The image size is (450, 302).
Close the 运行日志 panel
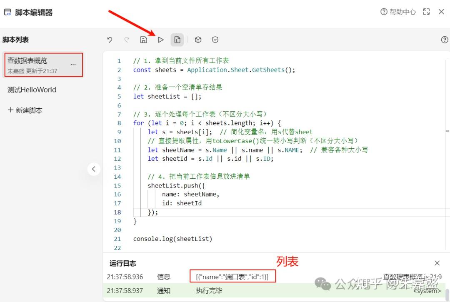tap(437, 263)
